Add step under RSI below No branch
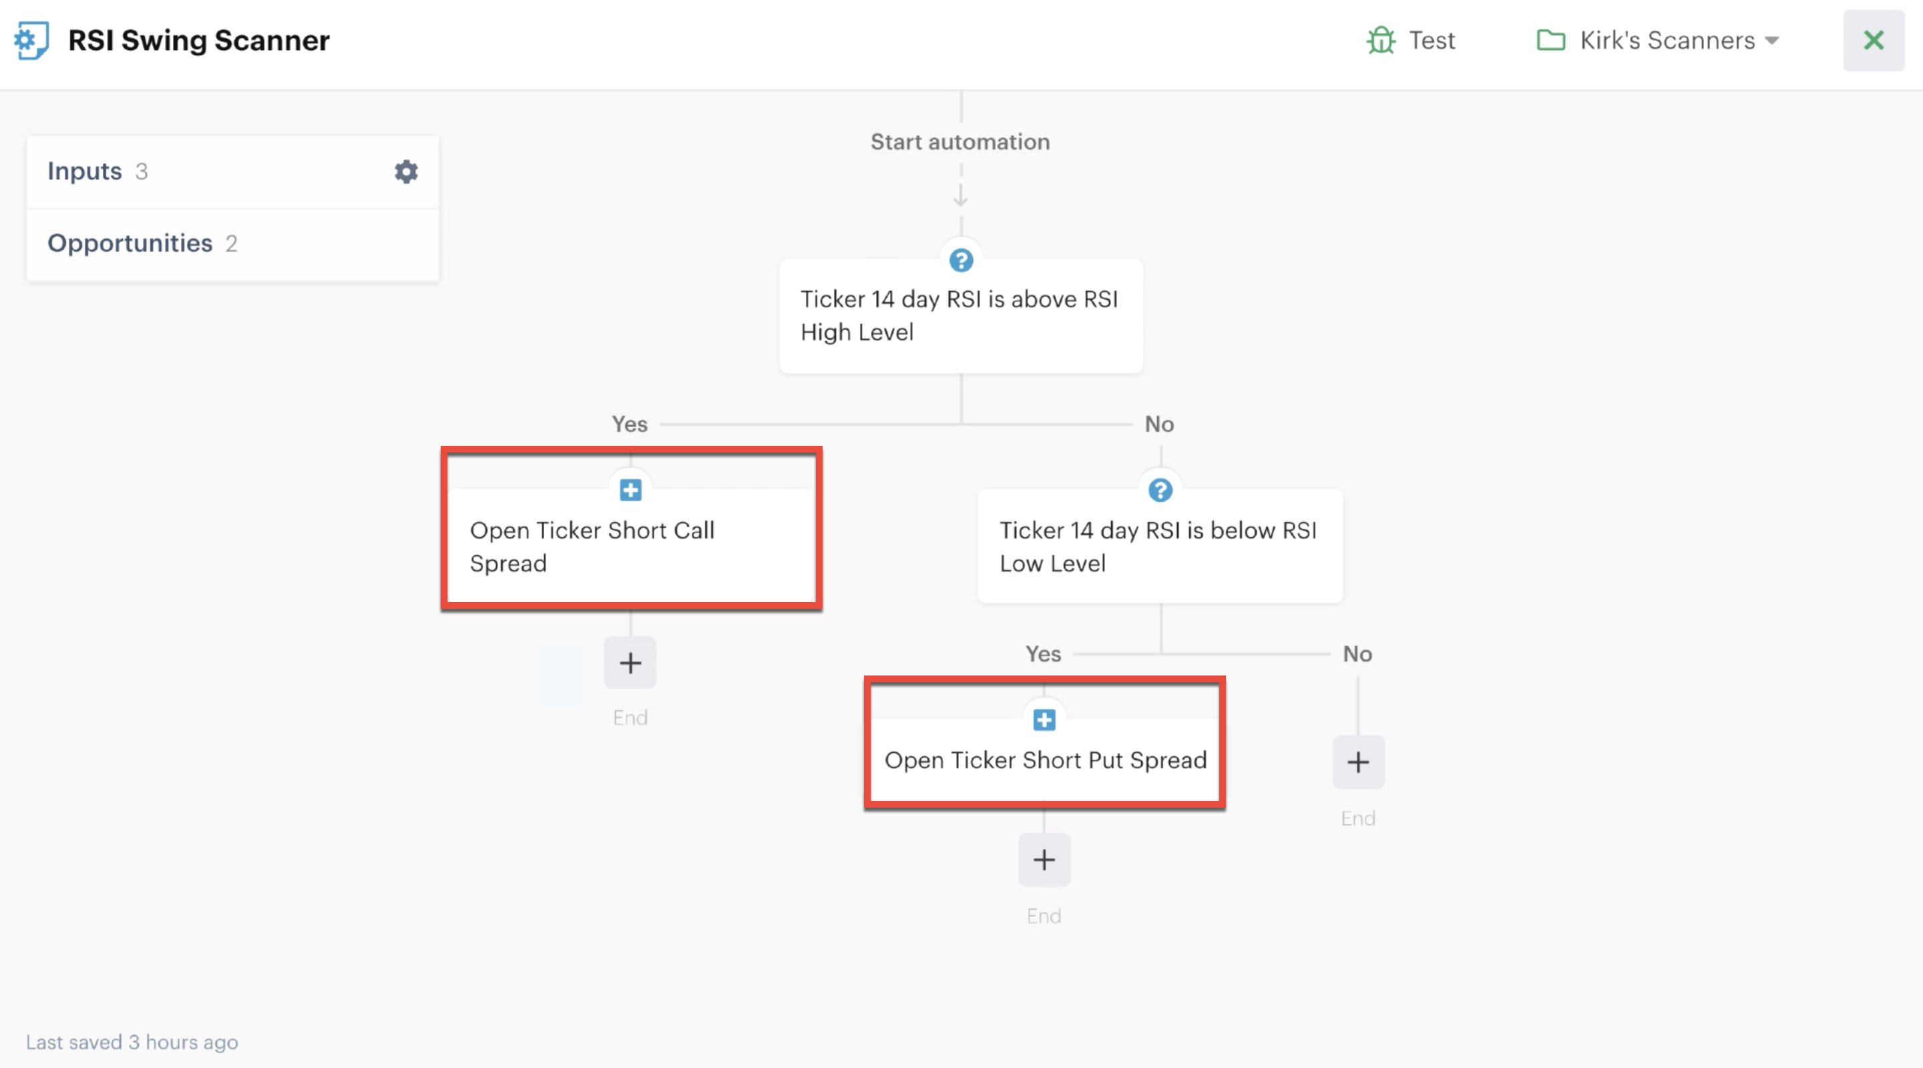Screen dimensions: 1923x1068 1358,762
